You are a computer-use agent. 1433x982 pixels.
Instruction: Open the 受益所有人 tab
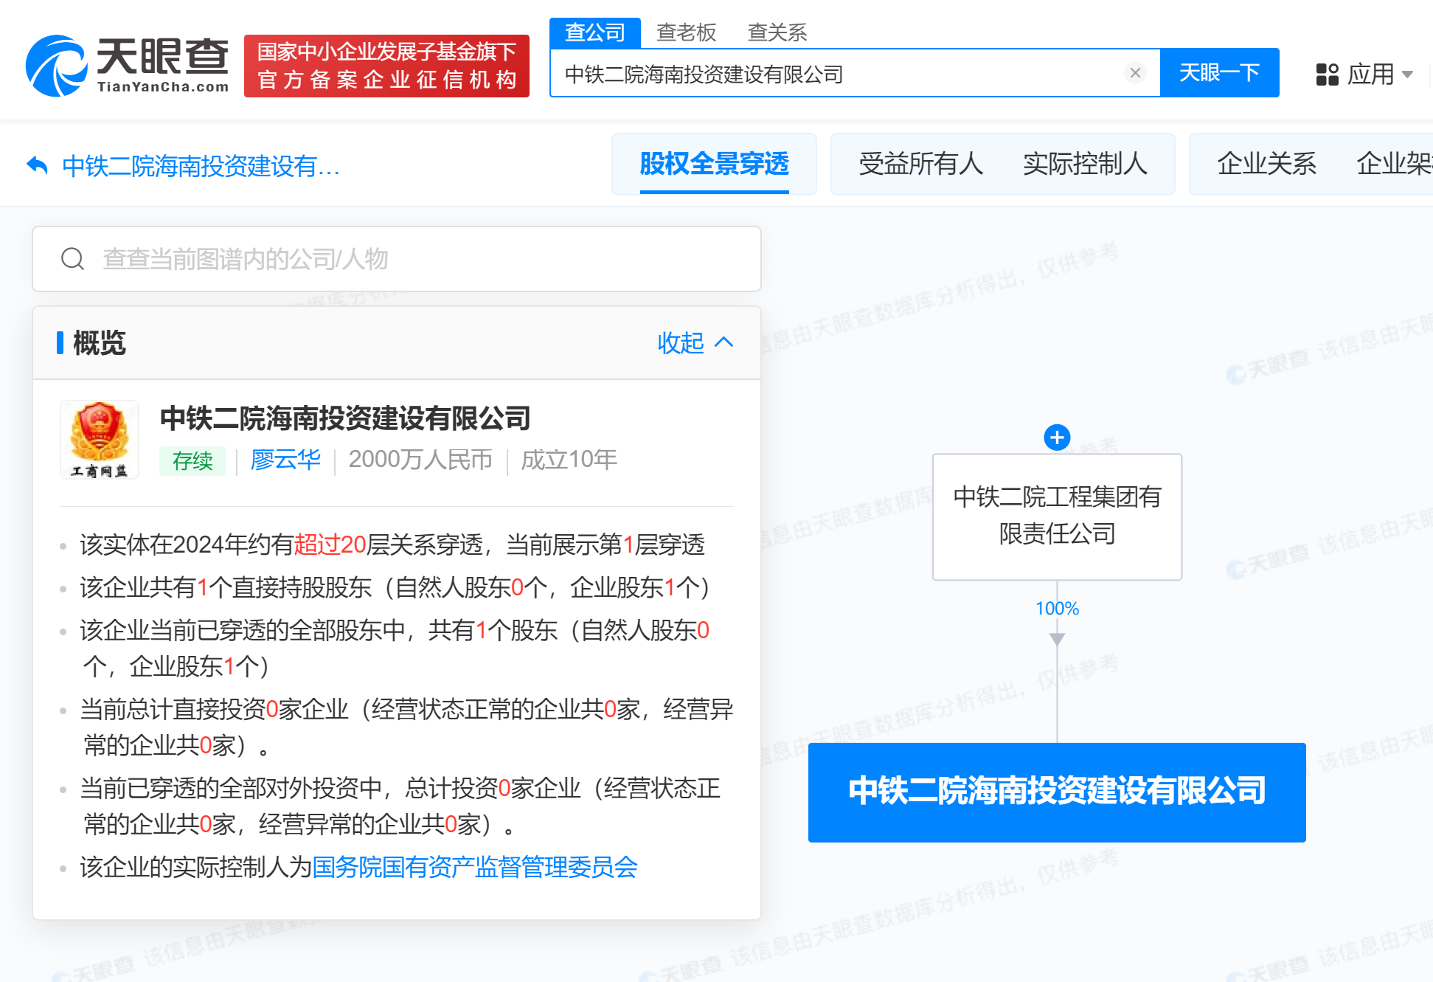[920, 164]
